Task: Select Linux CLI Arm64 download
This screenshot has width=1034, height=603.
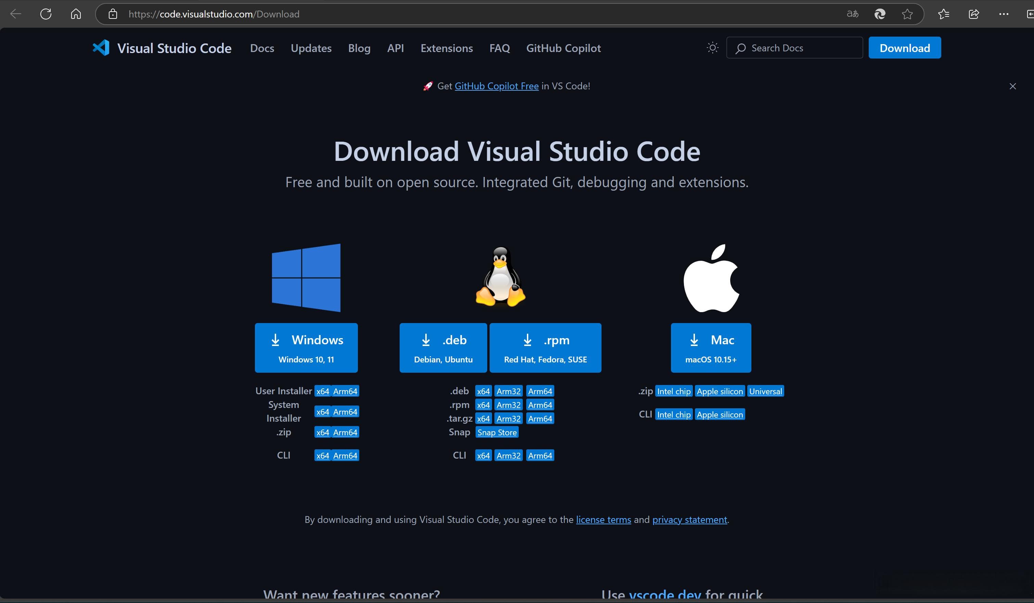Action: (540, 456)
